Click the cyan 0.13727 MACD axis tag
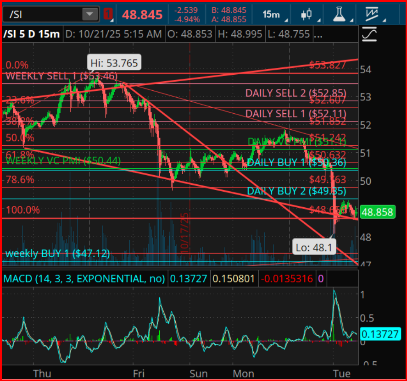The width and height of the screenshot is (407, 381). tap(380, 334)
